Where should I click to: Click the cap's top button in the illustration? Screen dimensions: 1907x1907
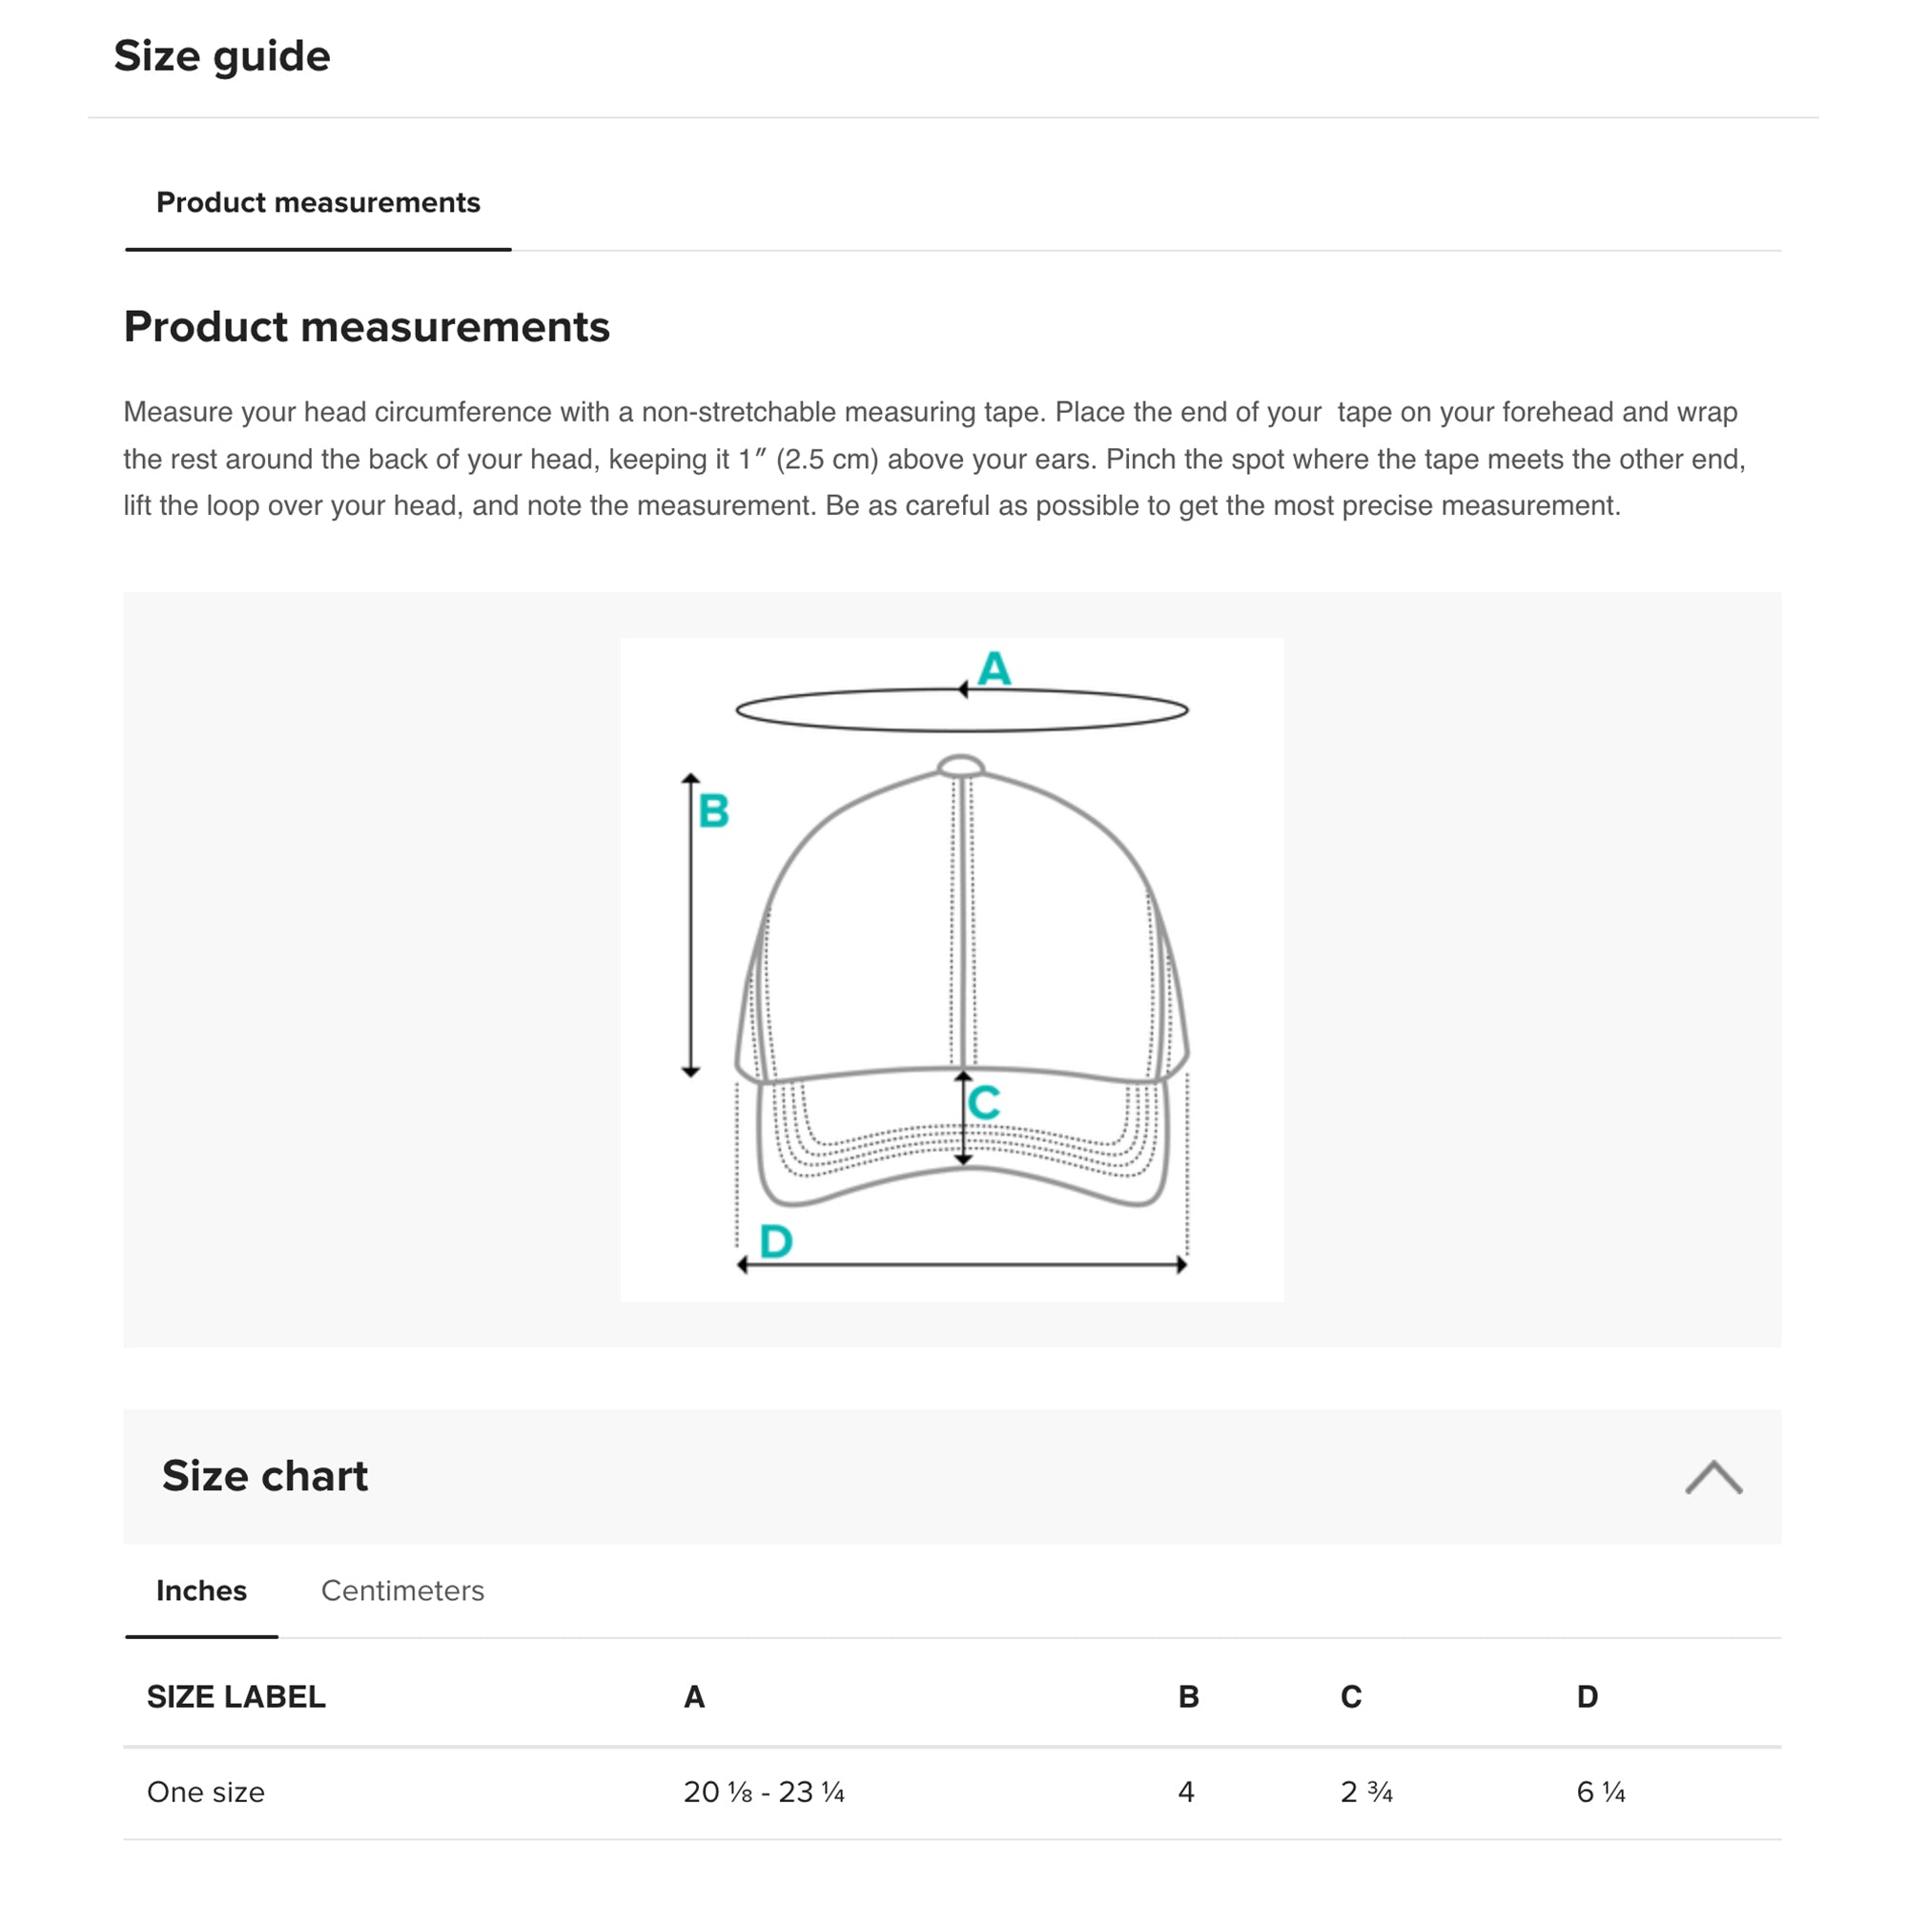[x=960, y=767]
